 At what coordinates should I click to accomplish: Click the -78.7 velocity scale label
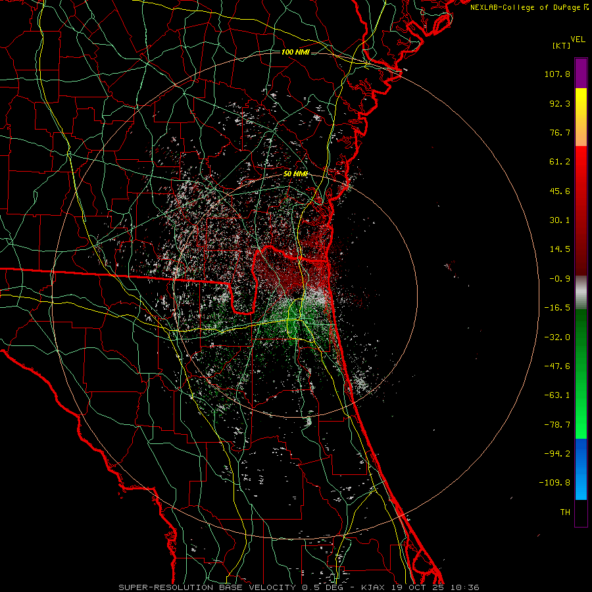coord(557,425)
